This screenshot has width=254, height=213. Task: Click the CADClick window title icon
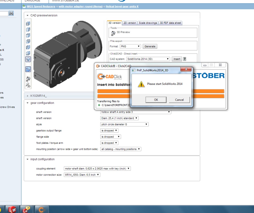click(x=98, y=66)
